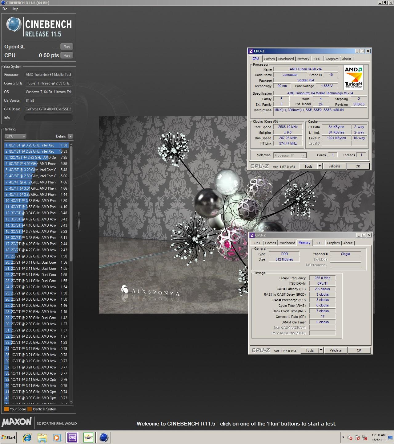Click OK in lower CPU-Z window
This screenshot has width=394, height=444.
tap(359, 350)
